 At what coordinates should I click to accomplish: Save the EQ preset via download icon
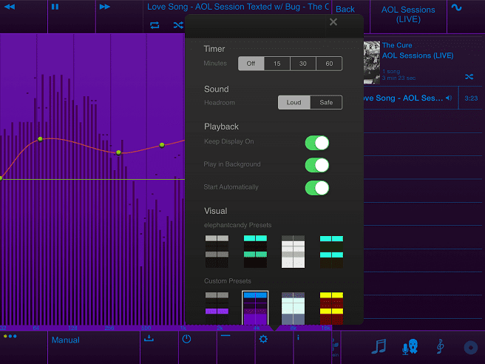click(x=149, y=338)
